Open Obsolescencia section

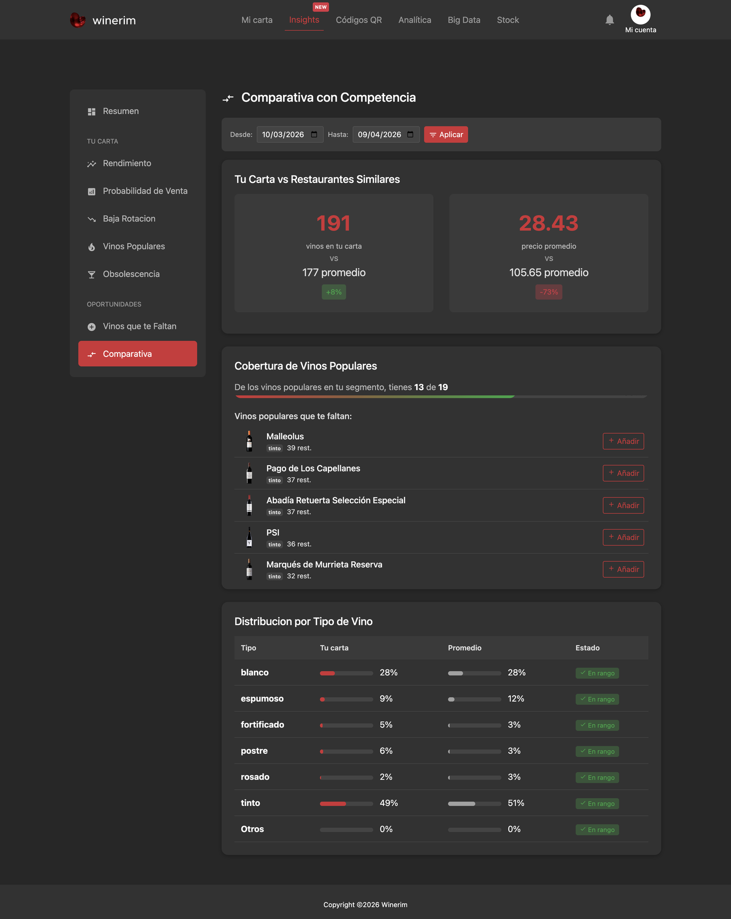137,274
